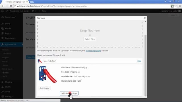
Task: Click the image extension icon near the star
Action: (172, 6)
